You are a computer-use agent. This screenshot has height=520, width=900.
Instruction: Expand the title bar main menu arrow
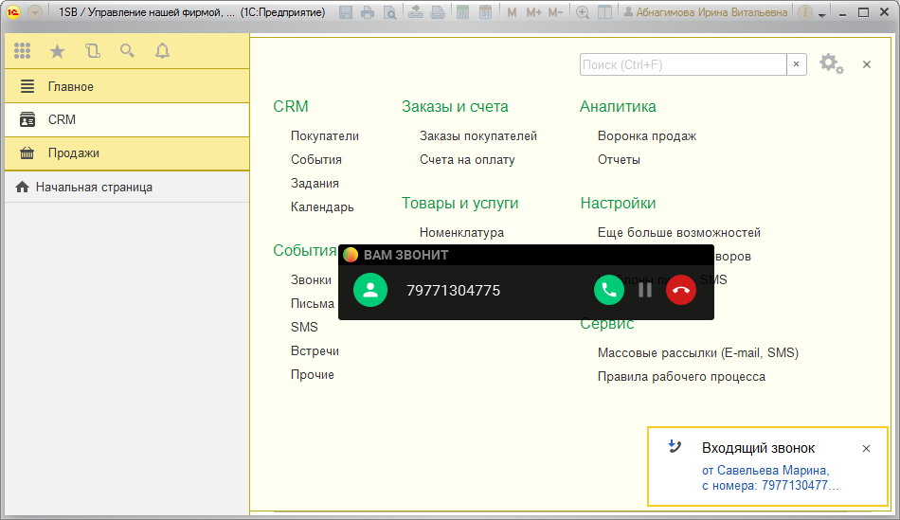pyautogui.click(x=35, y=13)
